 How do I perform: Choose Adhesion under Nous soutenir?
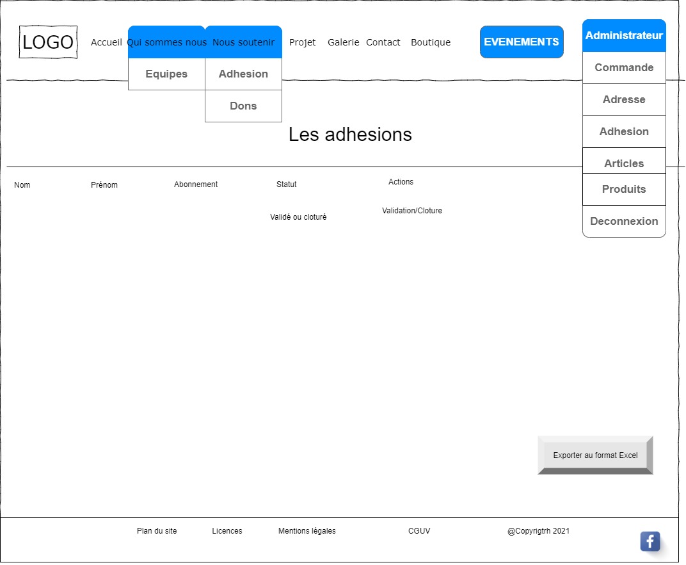tap(243, 74)
